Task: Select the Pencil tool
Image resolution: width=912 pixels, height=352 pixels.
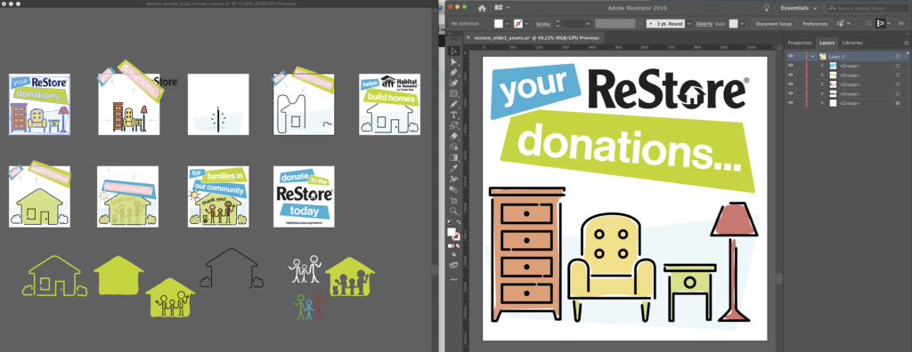Action: pyautogui.click(x=454, y=104)
